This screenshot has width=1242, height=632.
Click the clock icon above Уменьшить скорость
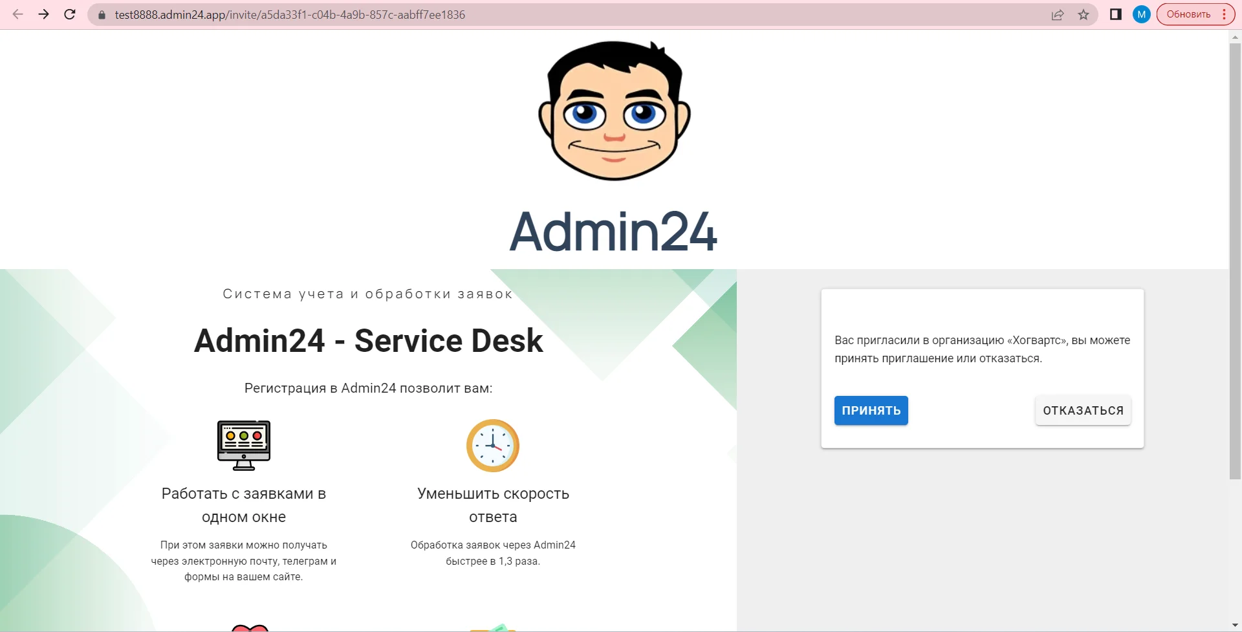[493, 446]
